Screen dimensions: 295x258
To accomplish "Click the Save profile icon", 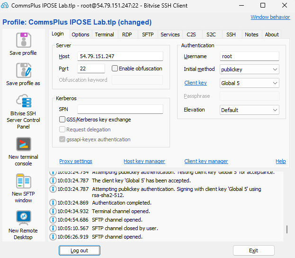I will pos(23,40).
